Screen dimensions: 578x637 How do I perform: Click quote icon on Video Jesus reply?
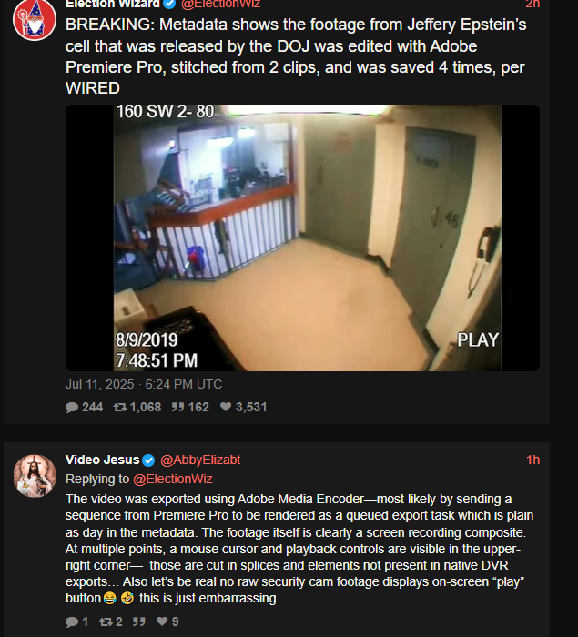[139, 622]
